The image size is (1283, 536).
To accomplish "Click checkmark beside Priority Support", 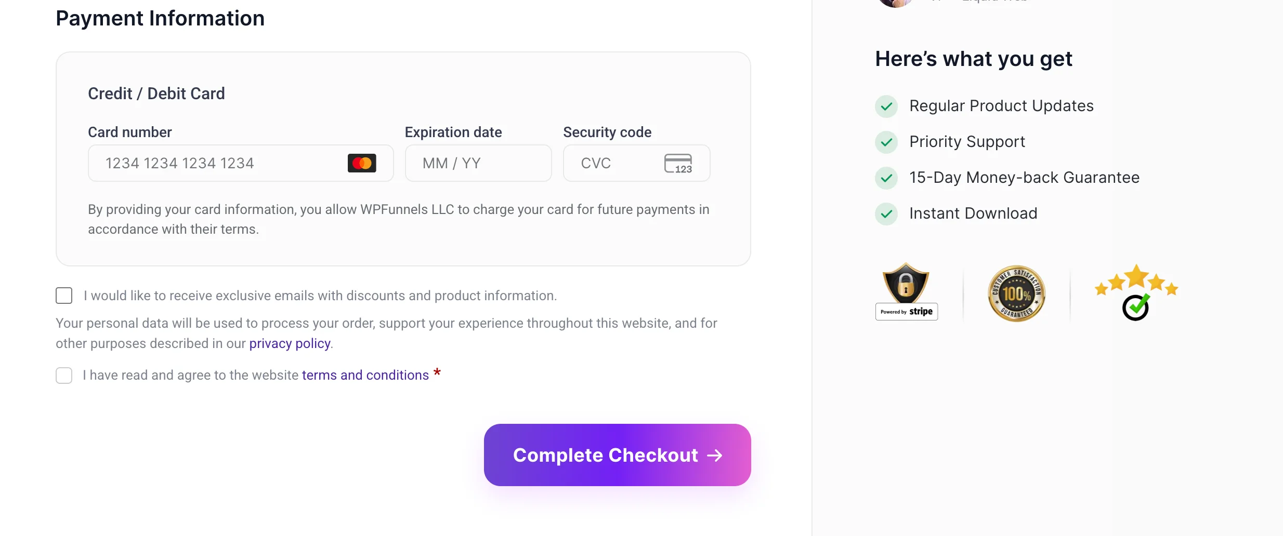I will (886, 142).
